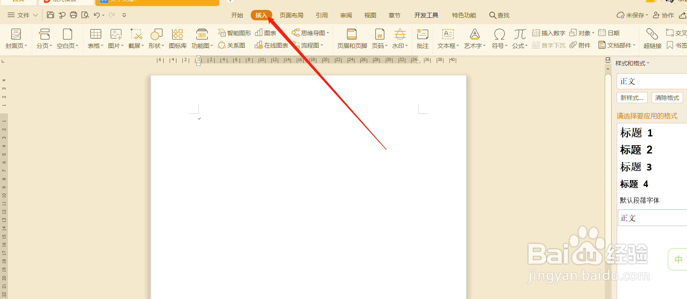Insert Smart Graphic (智能图形)
The image size is (687, 299).
click(x=234, y=33)
